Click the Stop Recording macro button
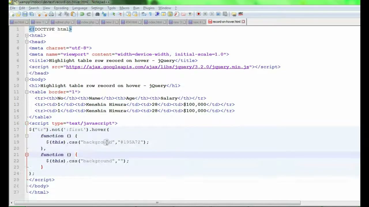 point(205,14)
